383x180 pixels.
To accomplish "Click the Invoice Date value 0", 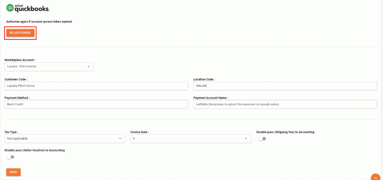I will coord(134,139).
